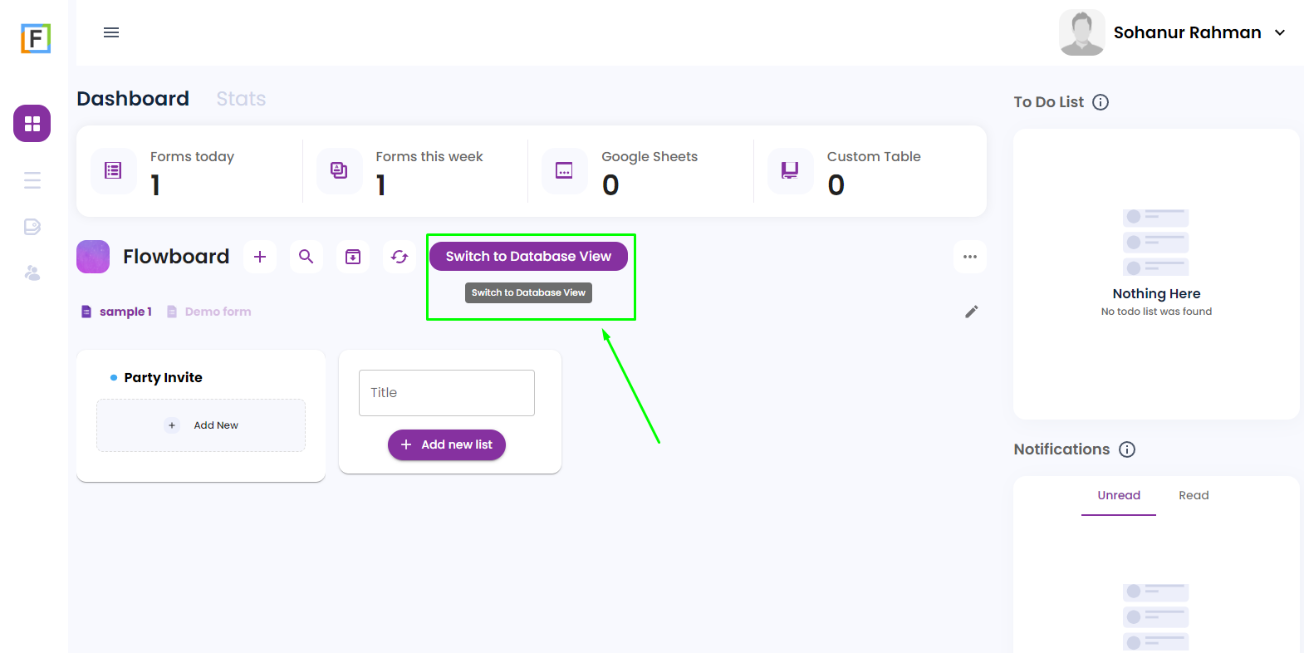Click the Forms this week icon
The image size is (1304, 653).
pos(340,171)
